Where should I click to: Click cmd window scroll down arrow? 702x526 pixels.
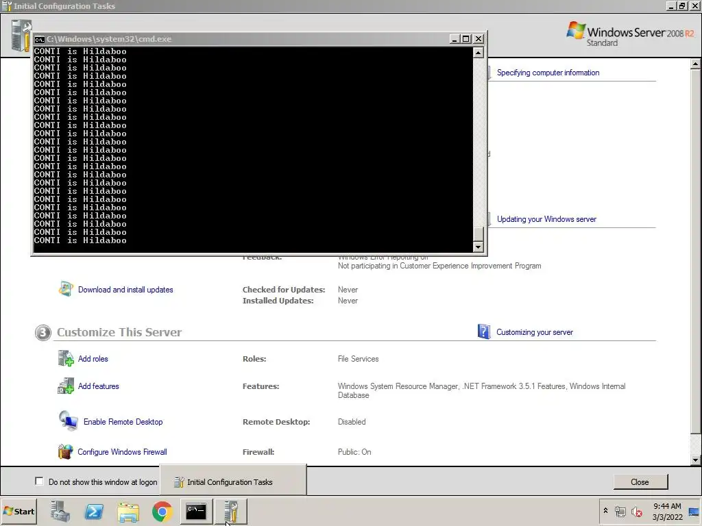point(478,247)
